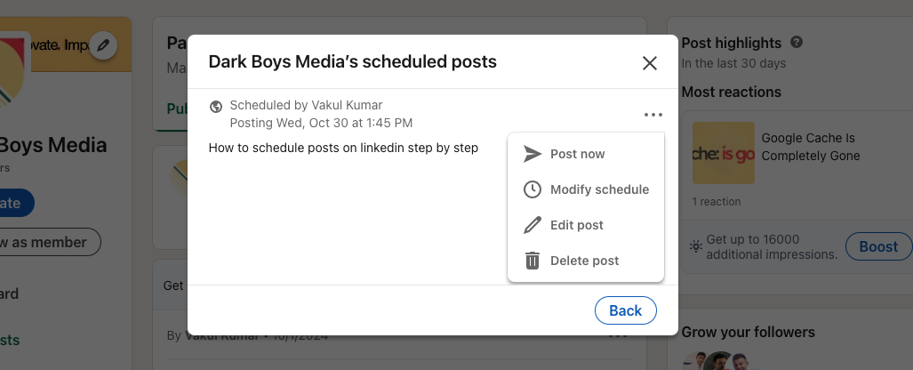This screenshot has height=370, width=913.
Task: Click the globe visibility icon
Action: (x=216, y=107)
